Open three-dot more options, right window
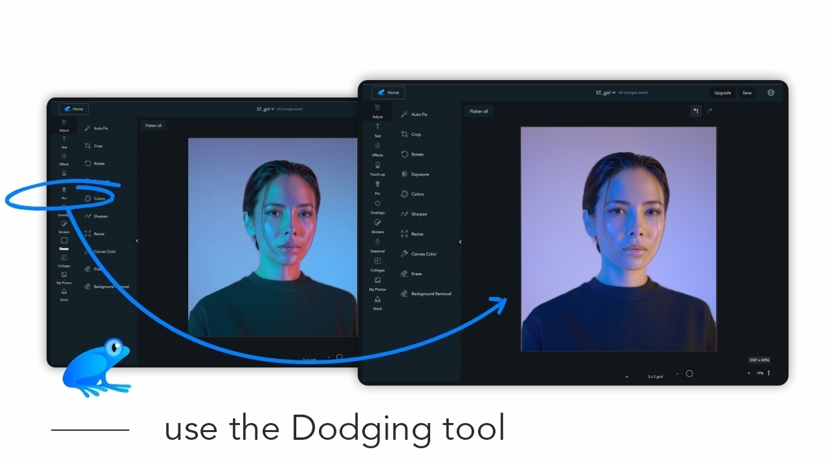This screenshot has width=828, height=465. (768, 373)
